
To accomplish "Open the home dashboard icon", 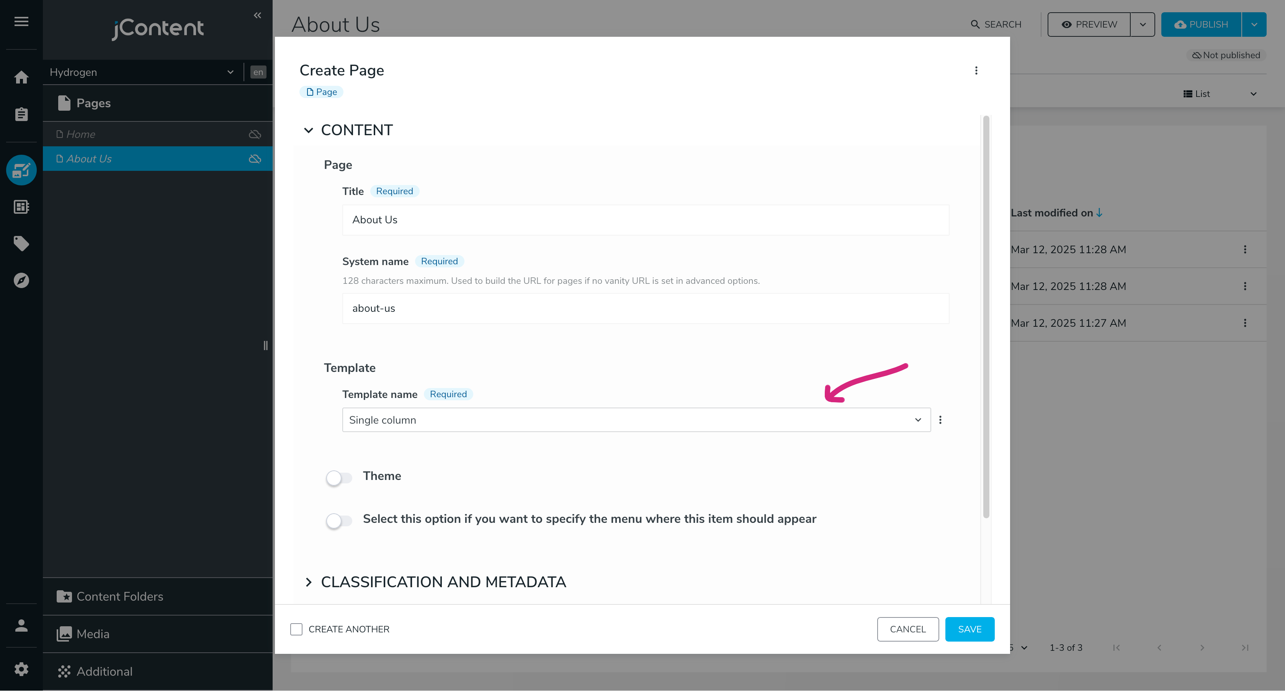I will click(21, 77).
